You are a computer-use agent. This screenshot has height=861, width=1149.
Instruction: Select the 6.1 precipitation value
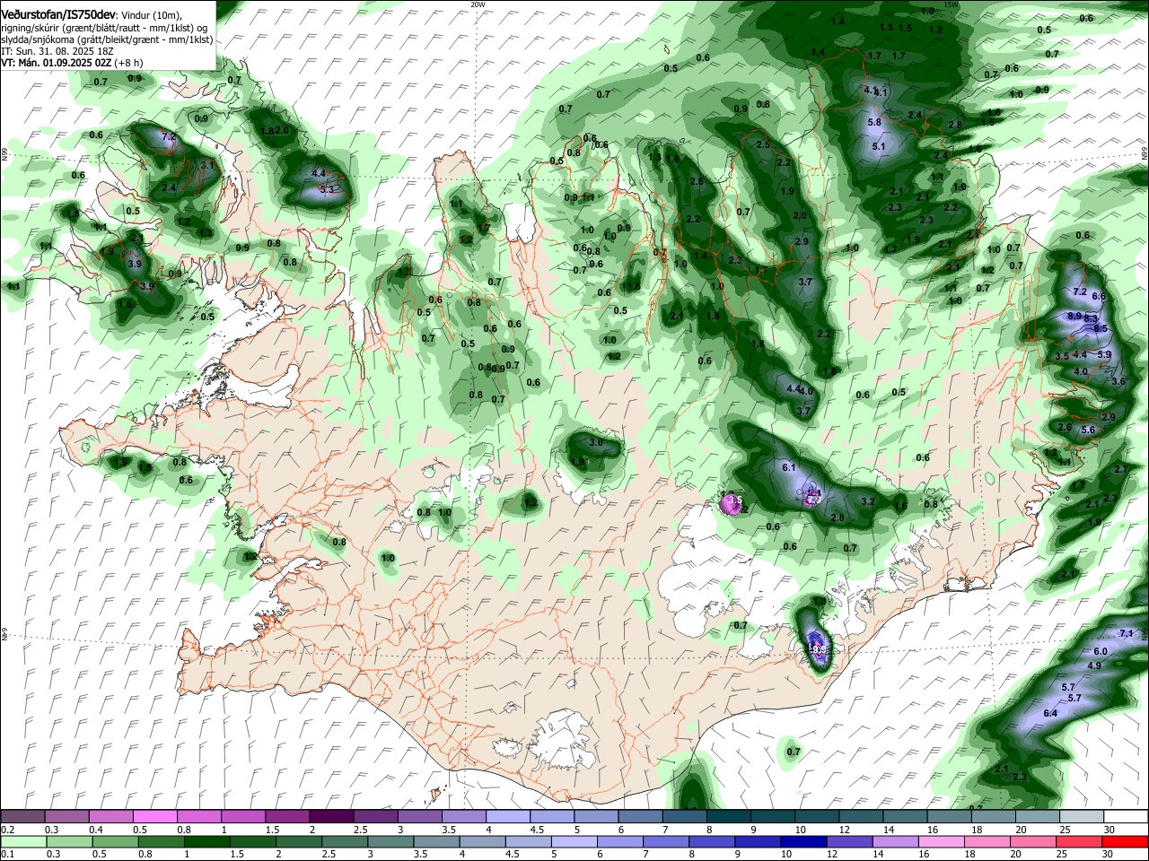click(x=790, y=467)
